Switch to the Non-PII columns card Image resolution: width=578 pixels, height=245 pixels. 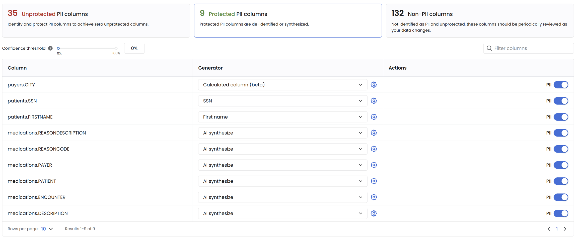click(x=479, y=21)
